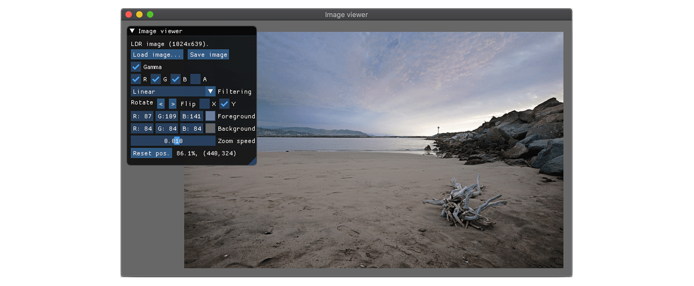694x286 pixels.
Task: Click the Load image... button
Action: 157,55
